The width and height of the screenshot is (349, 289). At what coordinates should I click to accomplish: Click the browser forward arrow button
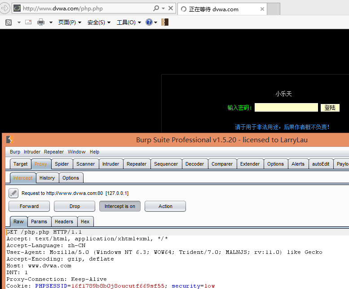tap(5, 9)
